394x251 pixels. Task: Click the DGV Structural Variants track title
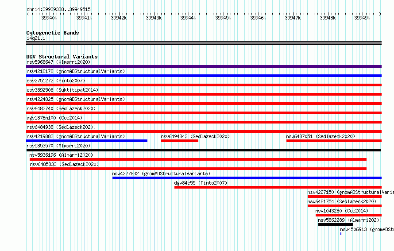[62, 57]
